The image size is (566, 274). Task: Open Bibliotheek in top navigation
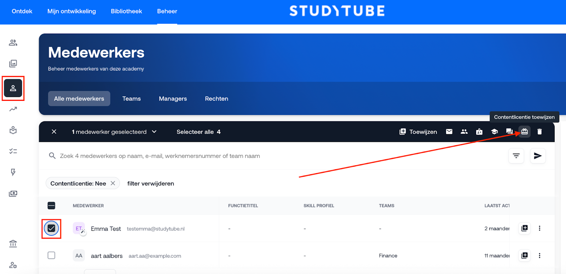[126, 11]
